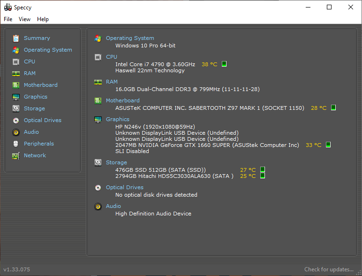Click the Graphics monitor icon in sidebar
The height and width of the screenshot is (276, 362).
coord(15,97)
